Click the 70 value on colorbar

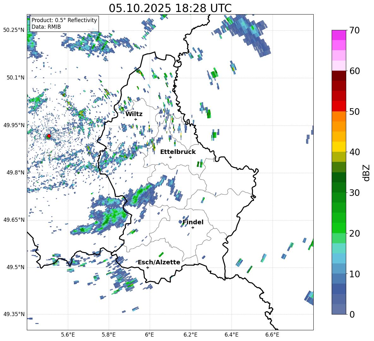tap(355, 30)
